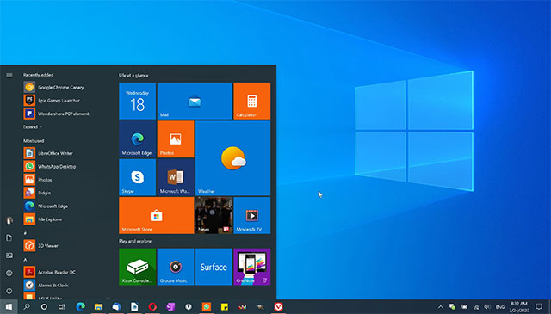Switch input language via ENG indicator
Viewport: 551px width, 314px height.
tap(500, 307)
